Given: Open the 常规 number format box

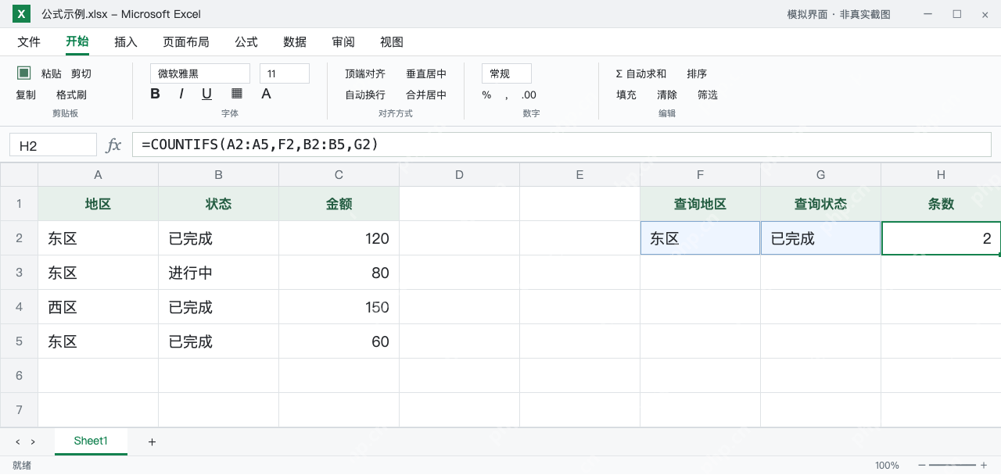Looking at the screenshot, I should click(x=507, y=73).
